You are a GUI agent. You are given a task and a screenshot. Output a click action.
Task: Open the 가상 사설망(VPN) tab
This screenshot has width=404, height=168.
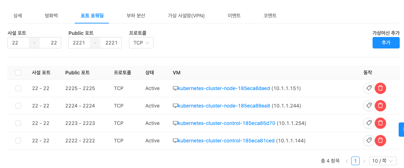(186, 16)
